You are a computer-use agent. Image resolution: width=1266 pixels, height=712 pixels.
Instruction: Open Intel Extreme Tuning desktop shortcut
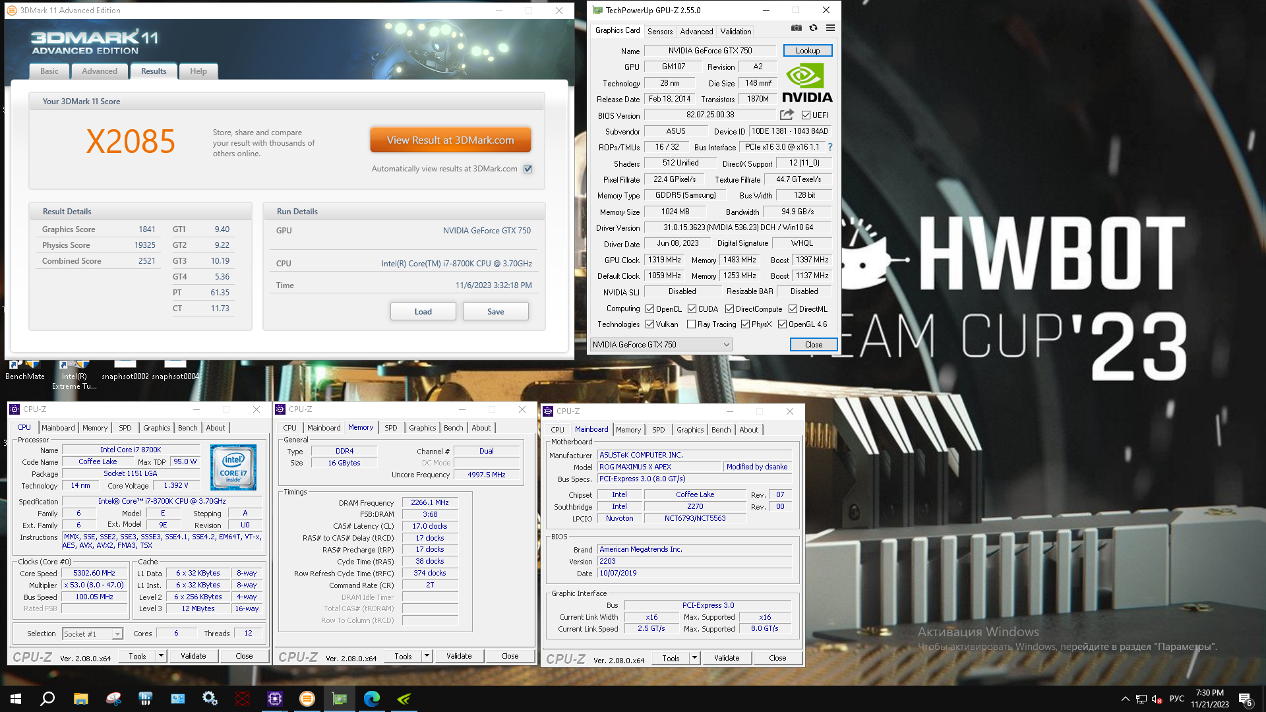[75, 374]
